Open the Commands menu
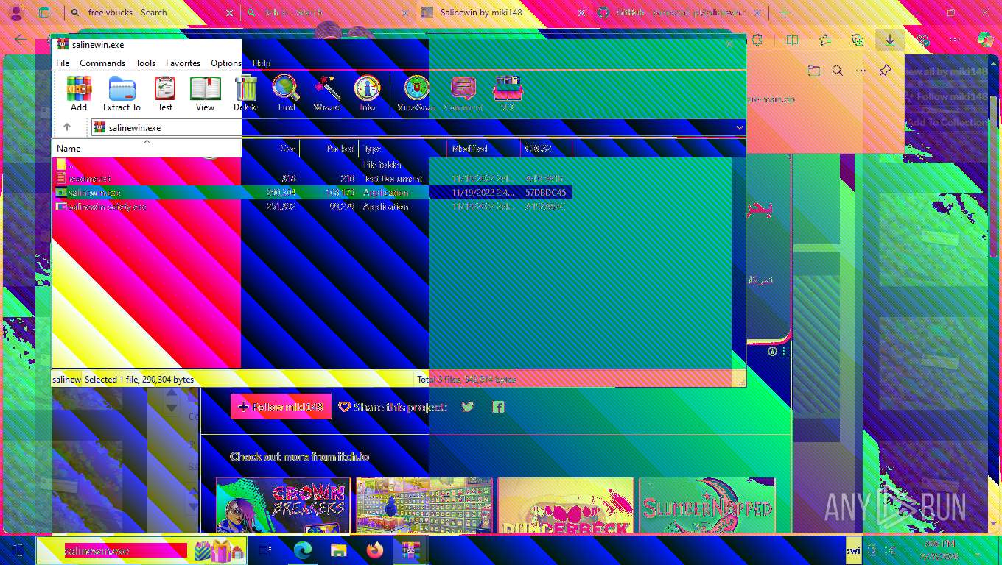The height and width of the screenshot is (565, 1002). click(x=102, y=63)
